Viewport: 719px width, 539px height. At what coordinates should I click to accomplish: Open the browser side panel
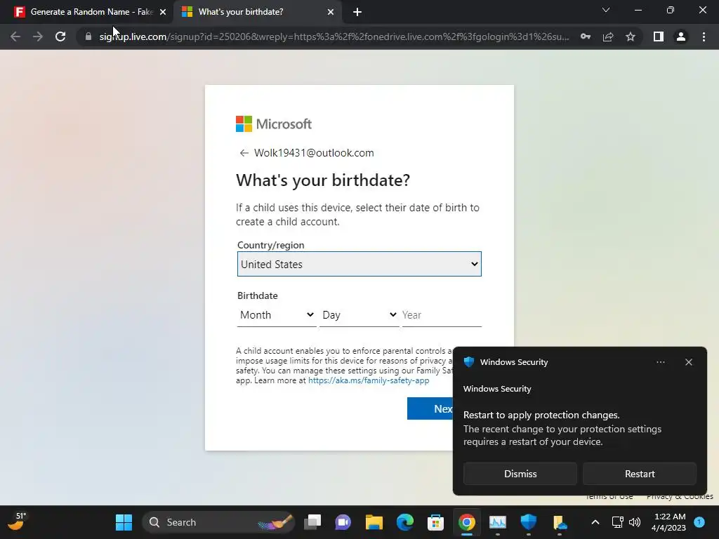point(659,36)
